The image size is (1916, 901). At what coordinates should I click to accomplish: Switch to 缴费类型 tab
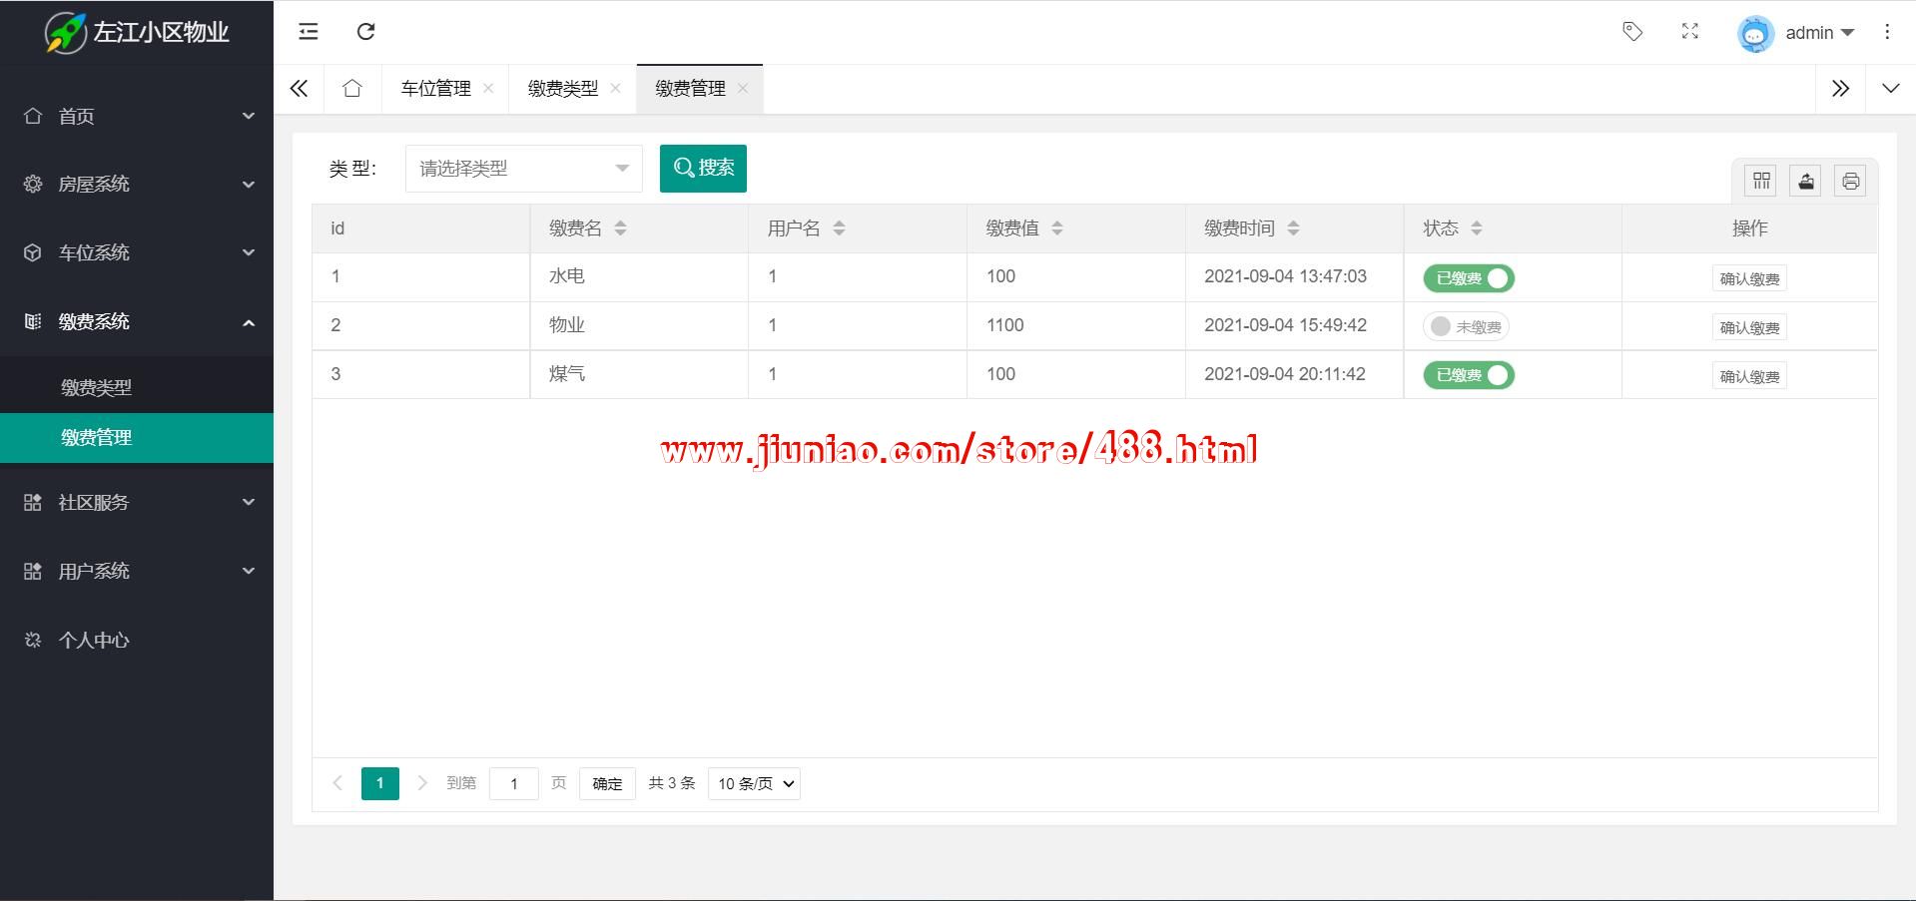[563, 89]
